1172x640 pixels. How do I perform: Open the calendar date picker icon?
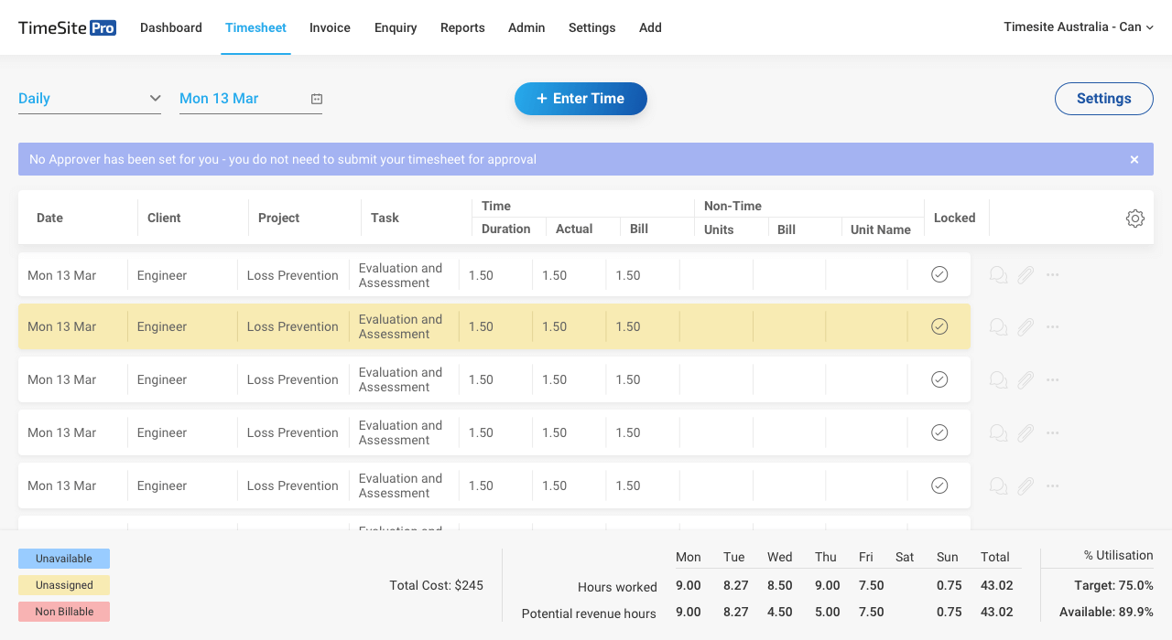[317, 99]
